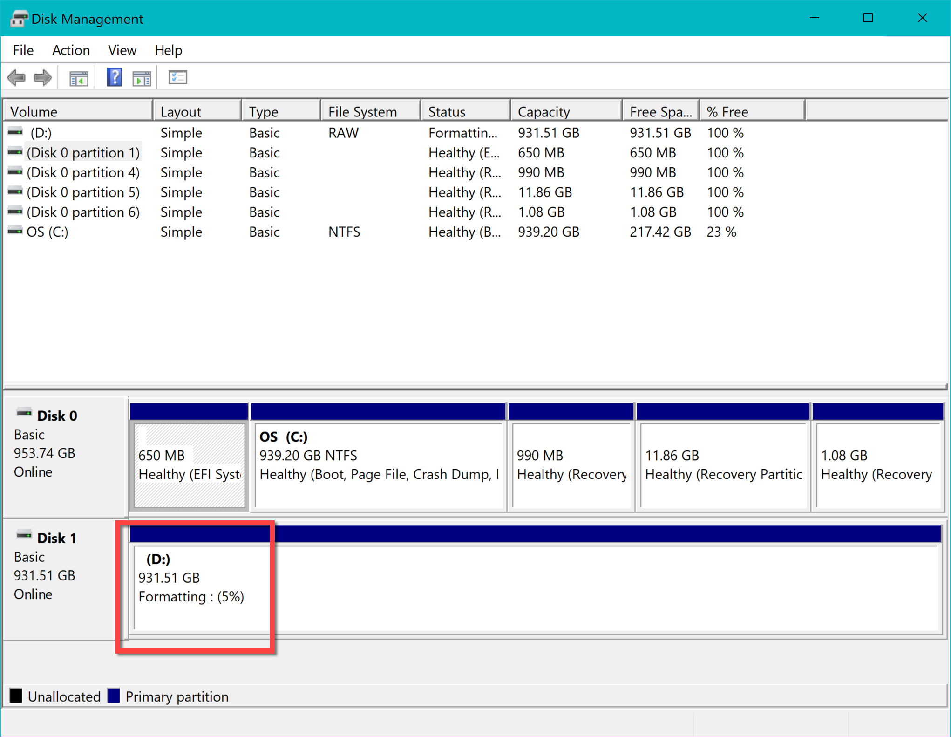Click the Forward arrow toolbar icon

(43, 77)
